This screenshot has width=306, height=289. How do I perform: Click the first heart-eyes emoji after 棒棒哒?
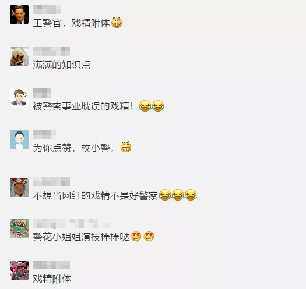[136, 237]
